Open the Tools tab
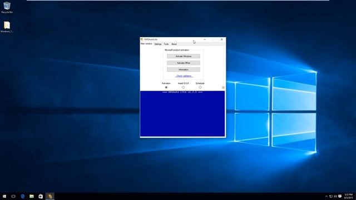This screenshot has width=356, height=200. 166,44
